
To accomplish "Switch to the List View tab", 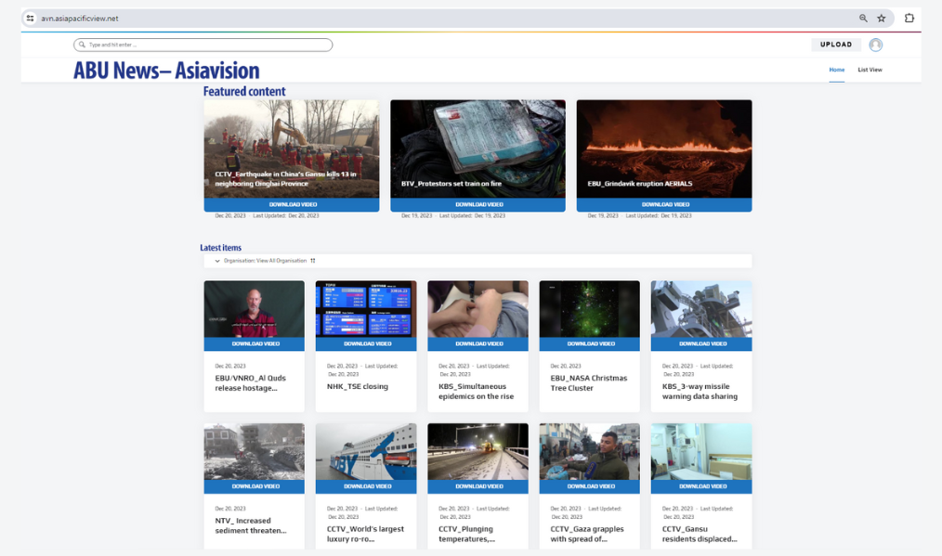I will 870,70.
